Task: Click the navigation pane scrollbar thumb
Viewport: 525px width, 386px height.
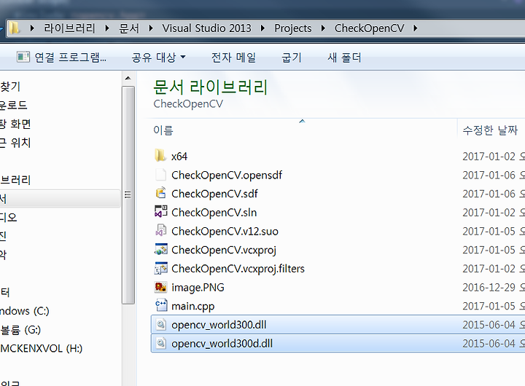Action: [x=128, y=194]
